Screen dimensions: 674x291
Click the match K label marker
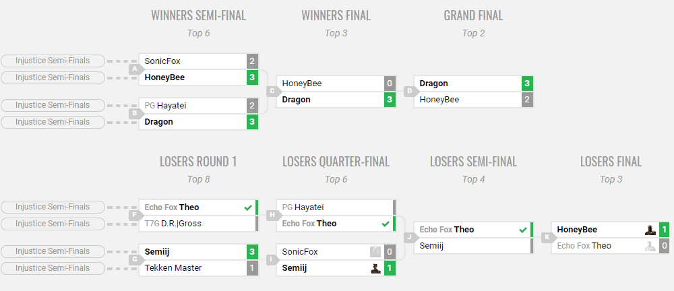point(547,237)
